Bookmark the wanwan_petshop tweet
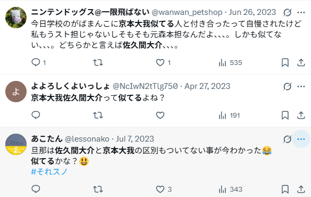Screen dimensions: 311x197 pyautogui.click(x=285, y=62)
